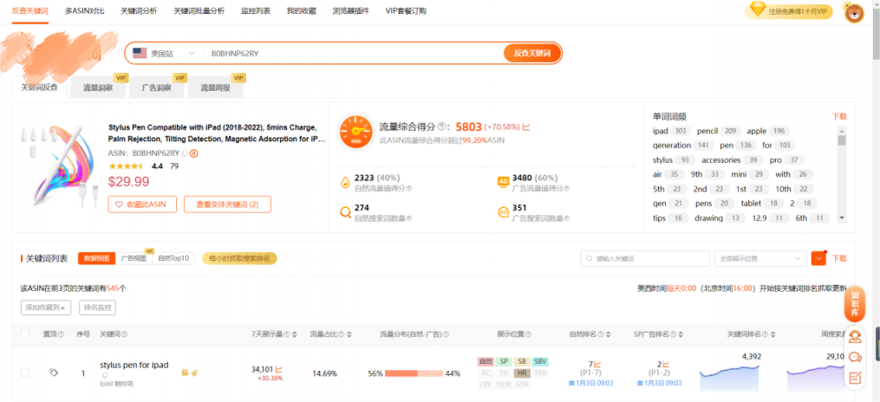Expand the 添加收藏到 dropdown
Viewport: 880px width, 402px height.
[x=46, y=308]
